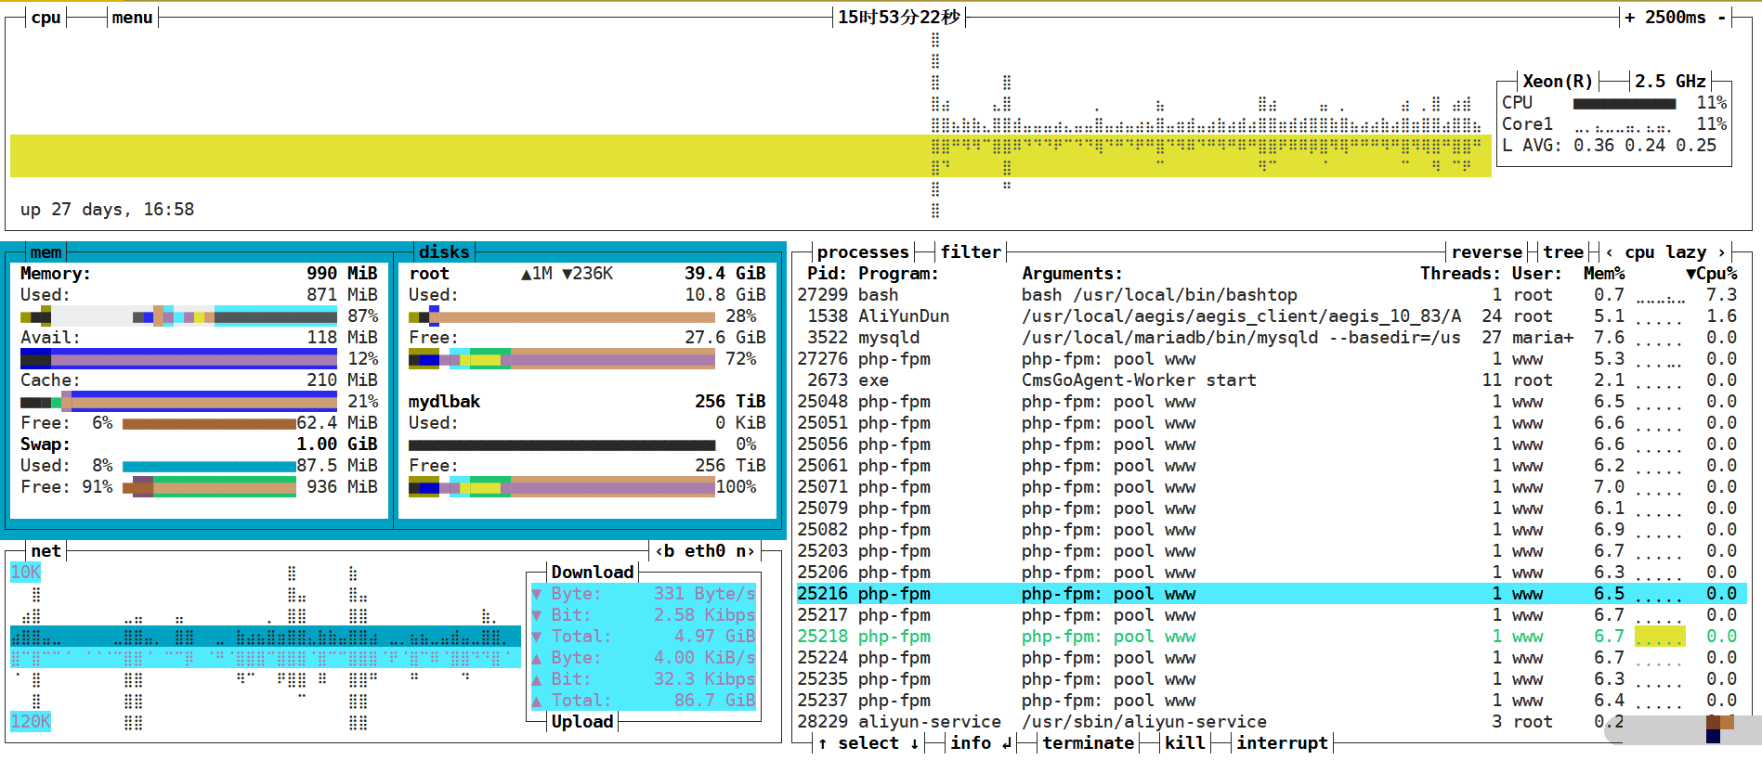The height and width of the screenshot is (760, 1762).
Task: Send interrupt to selected process
Action: 1282,743
